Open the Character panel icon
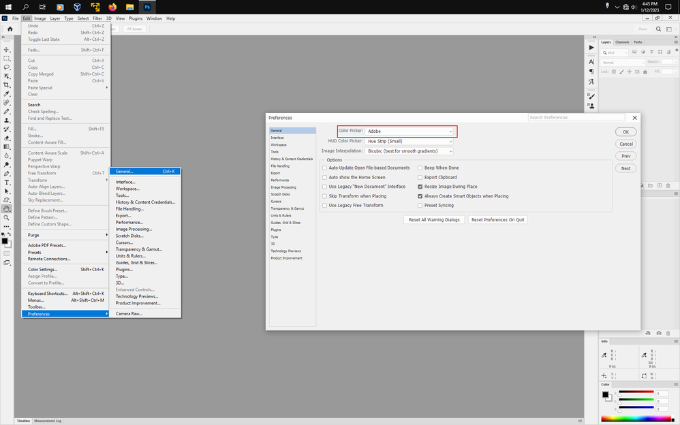The width and height of the screenshot is (680, 425). (x=591, y=61)
